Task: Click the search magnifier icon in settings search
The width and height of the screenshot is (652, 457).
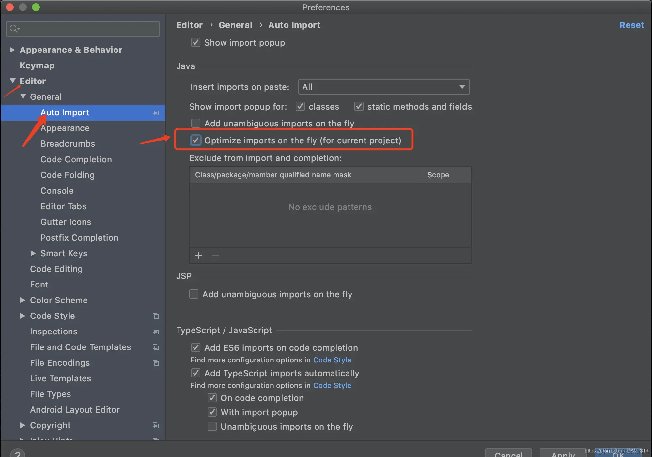Action: [x=14, y=29]
